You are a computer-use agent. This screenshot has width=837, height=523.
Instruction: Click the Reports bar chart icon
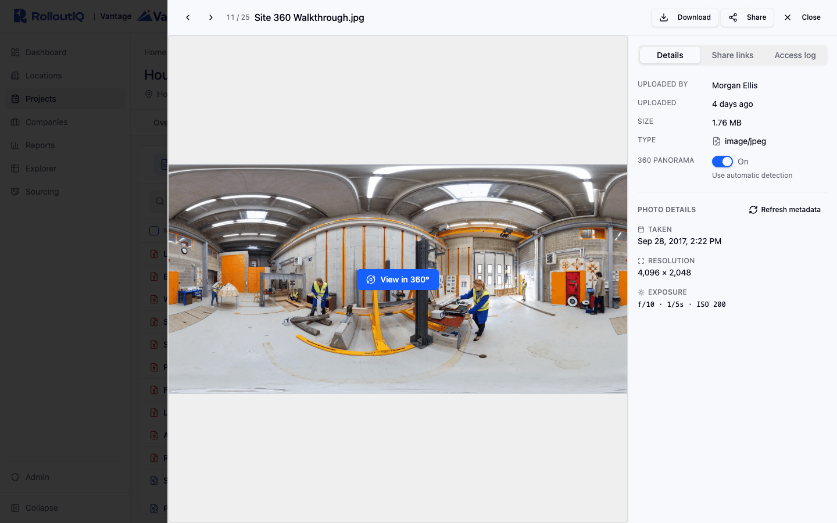click(x=15, y=145)
